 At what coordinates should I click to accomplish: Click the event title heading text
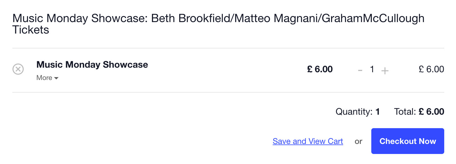click(218, 24)
